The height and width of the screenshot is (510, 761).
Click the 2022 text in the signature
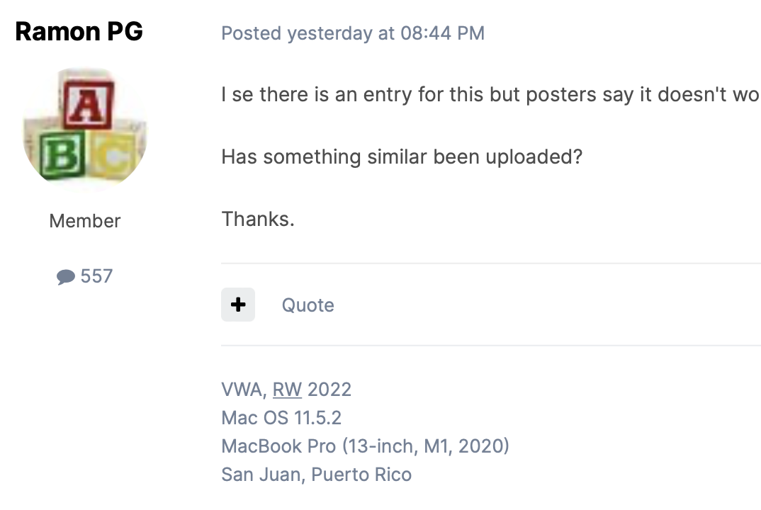(x=329, y=390)
